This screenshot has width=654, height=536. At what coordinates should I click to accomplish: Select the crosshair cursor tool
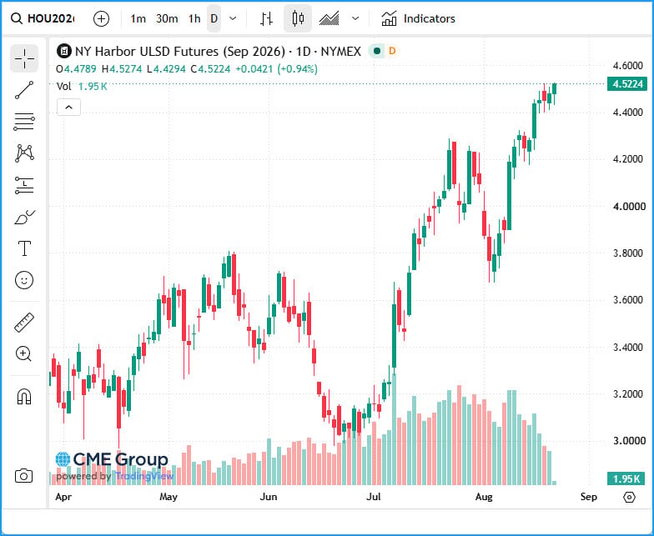click(x=24, y=58)
